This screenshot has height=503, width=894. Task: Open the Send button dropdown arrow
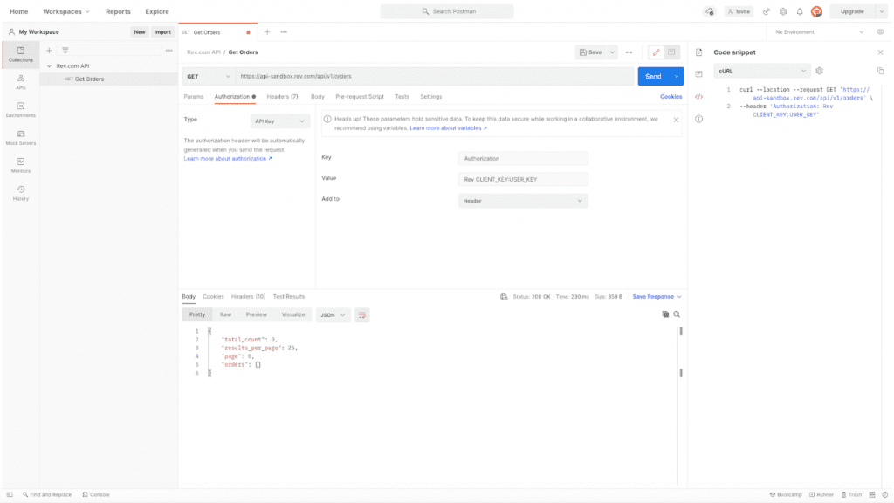[x=677, y=77]
